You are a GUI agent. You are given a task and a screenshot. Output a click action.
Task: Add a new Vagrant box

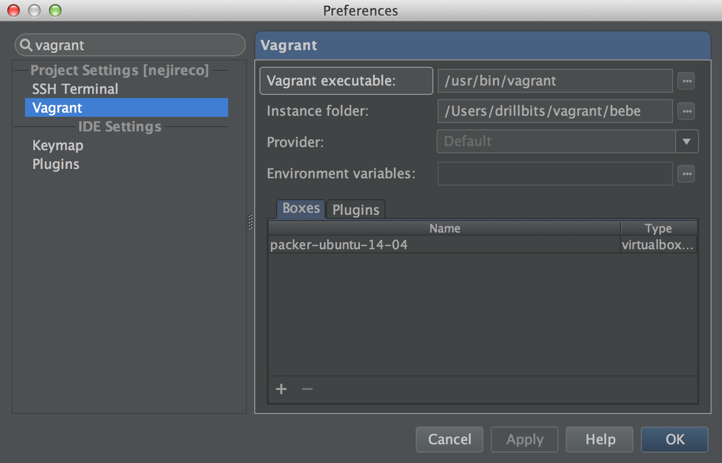[281, 388]
